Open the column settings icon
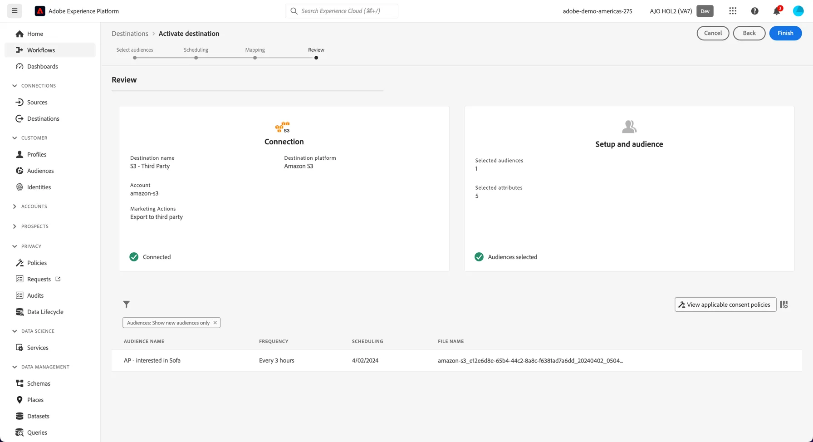 784,304
